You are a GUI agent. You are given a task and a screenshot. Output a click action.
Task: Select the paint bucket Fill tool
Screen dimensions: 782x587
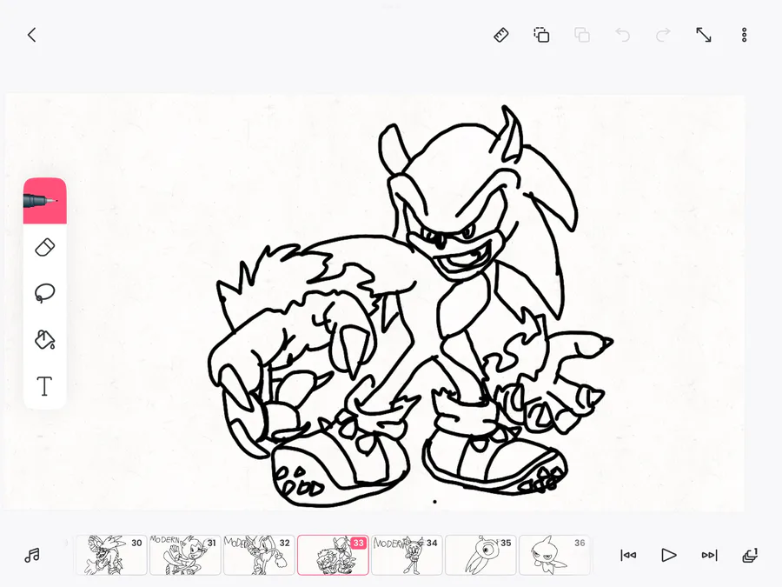click(x=45, y=339)
